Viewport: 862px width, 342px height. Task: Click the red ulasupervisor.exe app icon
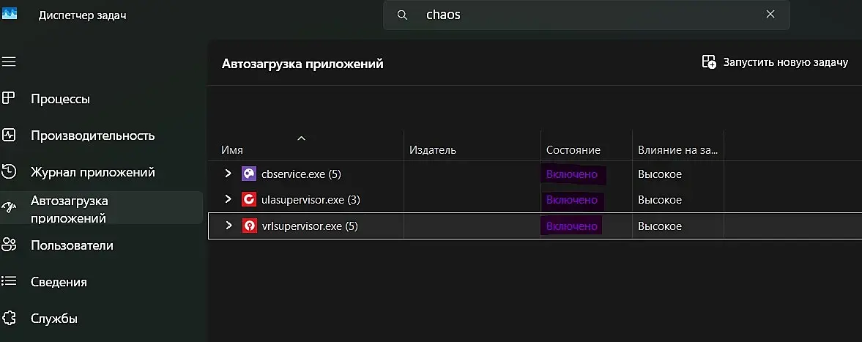[249, 199]
